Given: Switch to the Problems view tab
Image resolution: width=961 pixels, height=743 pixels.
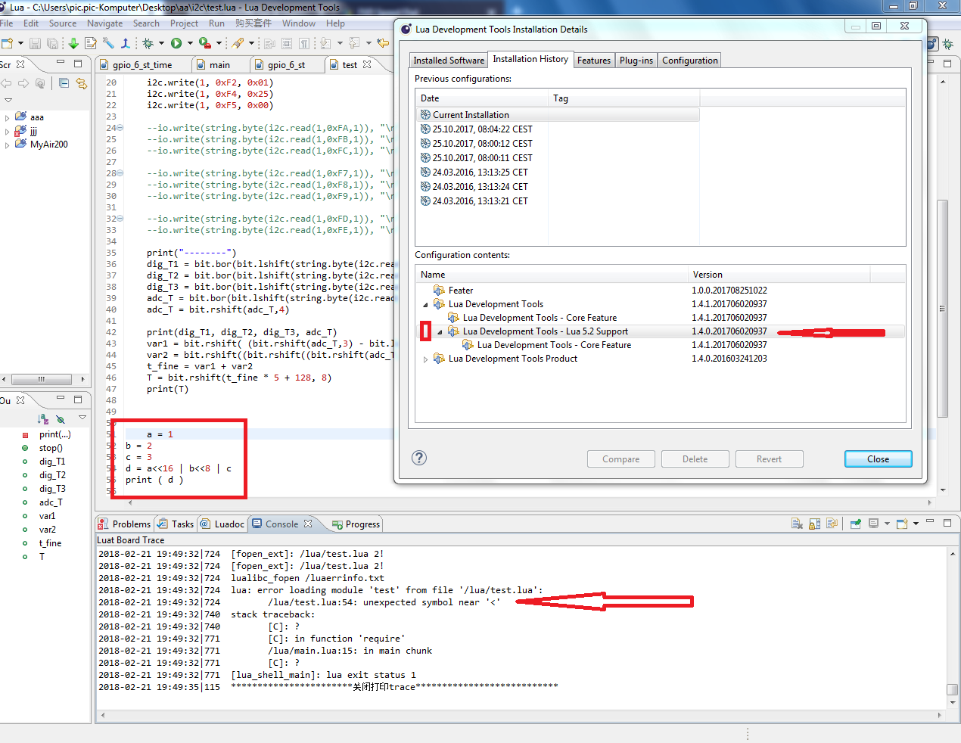Looking at the screenshot, I should coord(125,524).
